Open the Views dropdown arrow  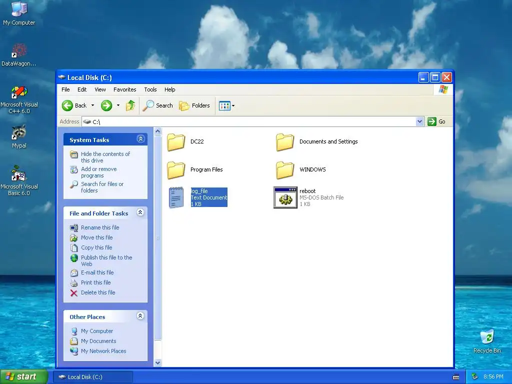pos(233,106)
